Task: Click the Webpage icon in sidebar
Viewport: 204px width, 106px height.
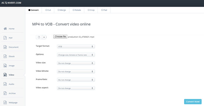Action: coord(5,103)
